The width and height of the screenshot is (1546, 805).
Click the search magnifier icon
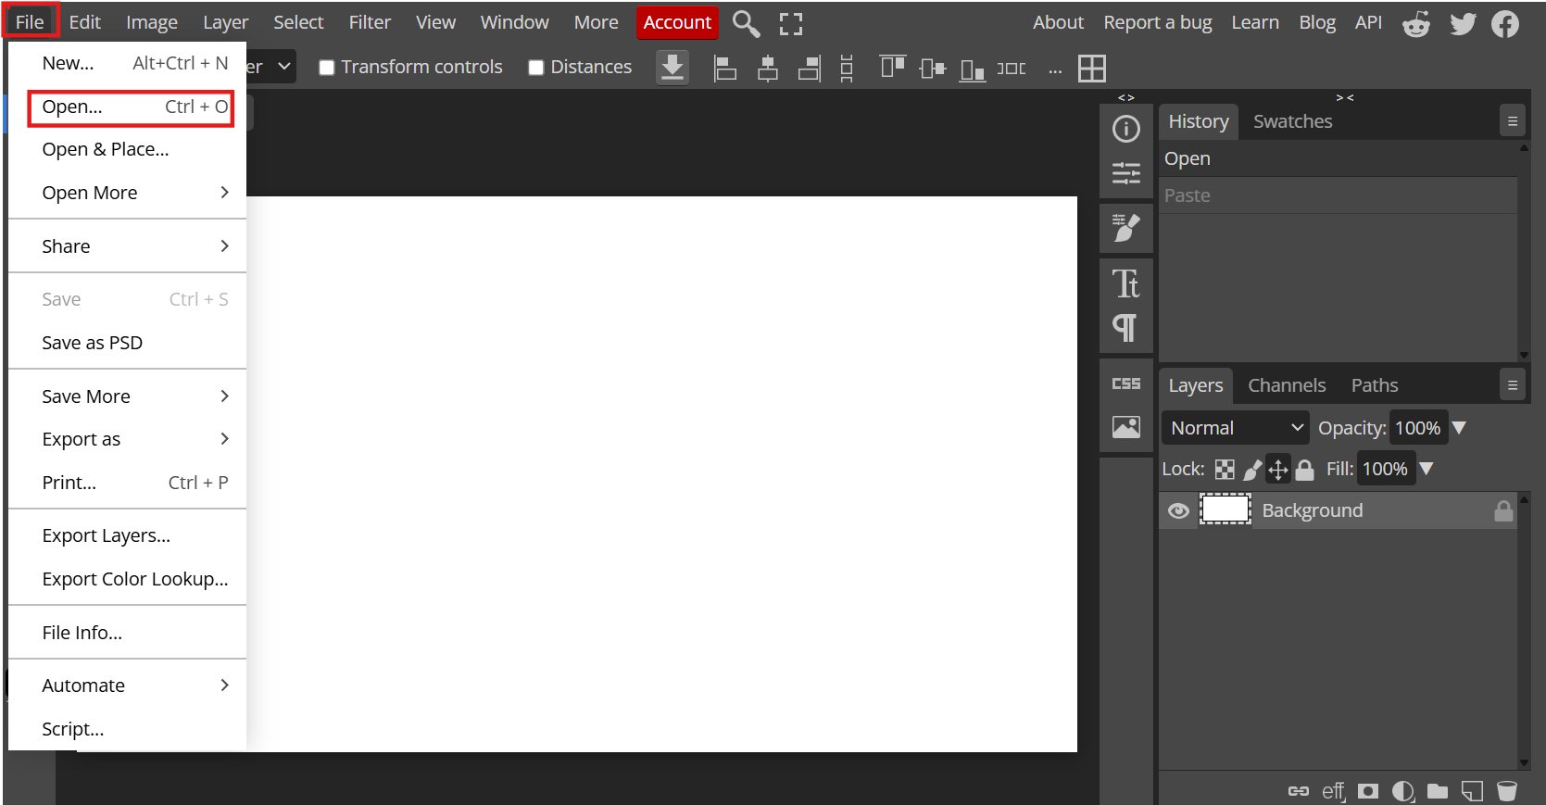pos(746,23)
